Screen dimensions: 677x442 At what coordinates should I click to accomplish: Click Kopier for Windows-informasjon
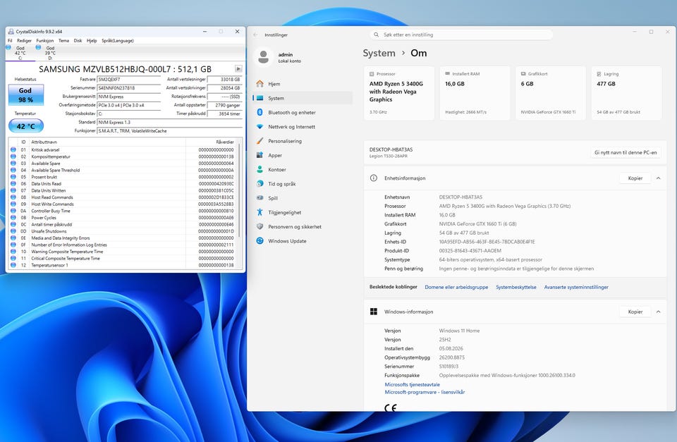click(x=635, y=312)
